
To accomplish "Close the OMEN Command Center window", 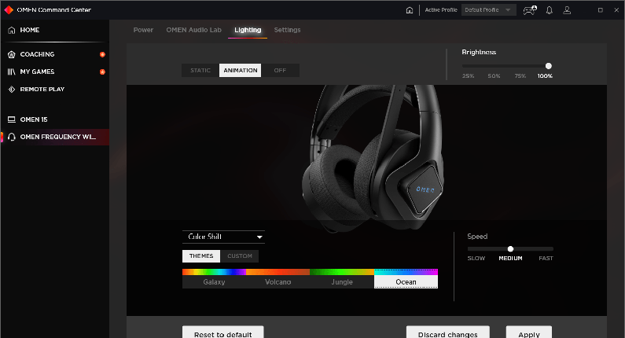I will 616,10.
